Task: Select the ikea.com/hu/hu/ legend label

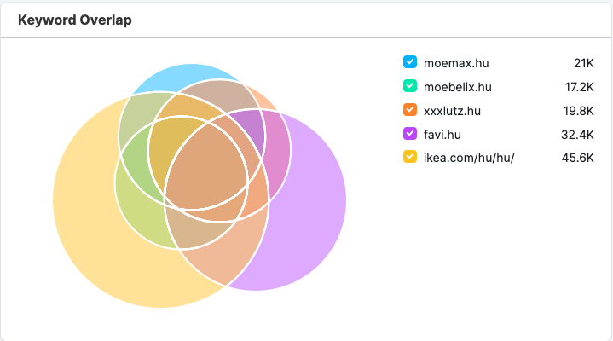Action: point(469,158)
